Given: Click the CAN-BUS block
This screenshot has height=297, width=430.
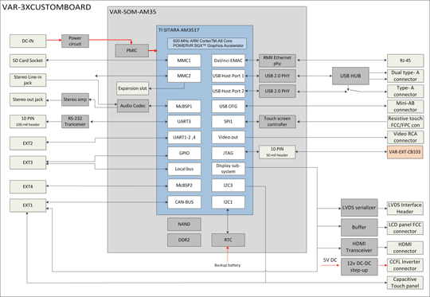Looking at the screenshot, I should point(184,202).
